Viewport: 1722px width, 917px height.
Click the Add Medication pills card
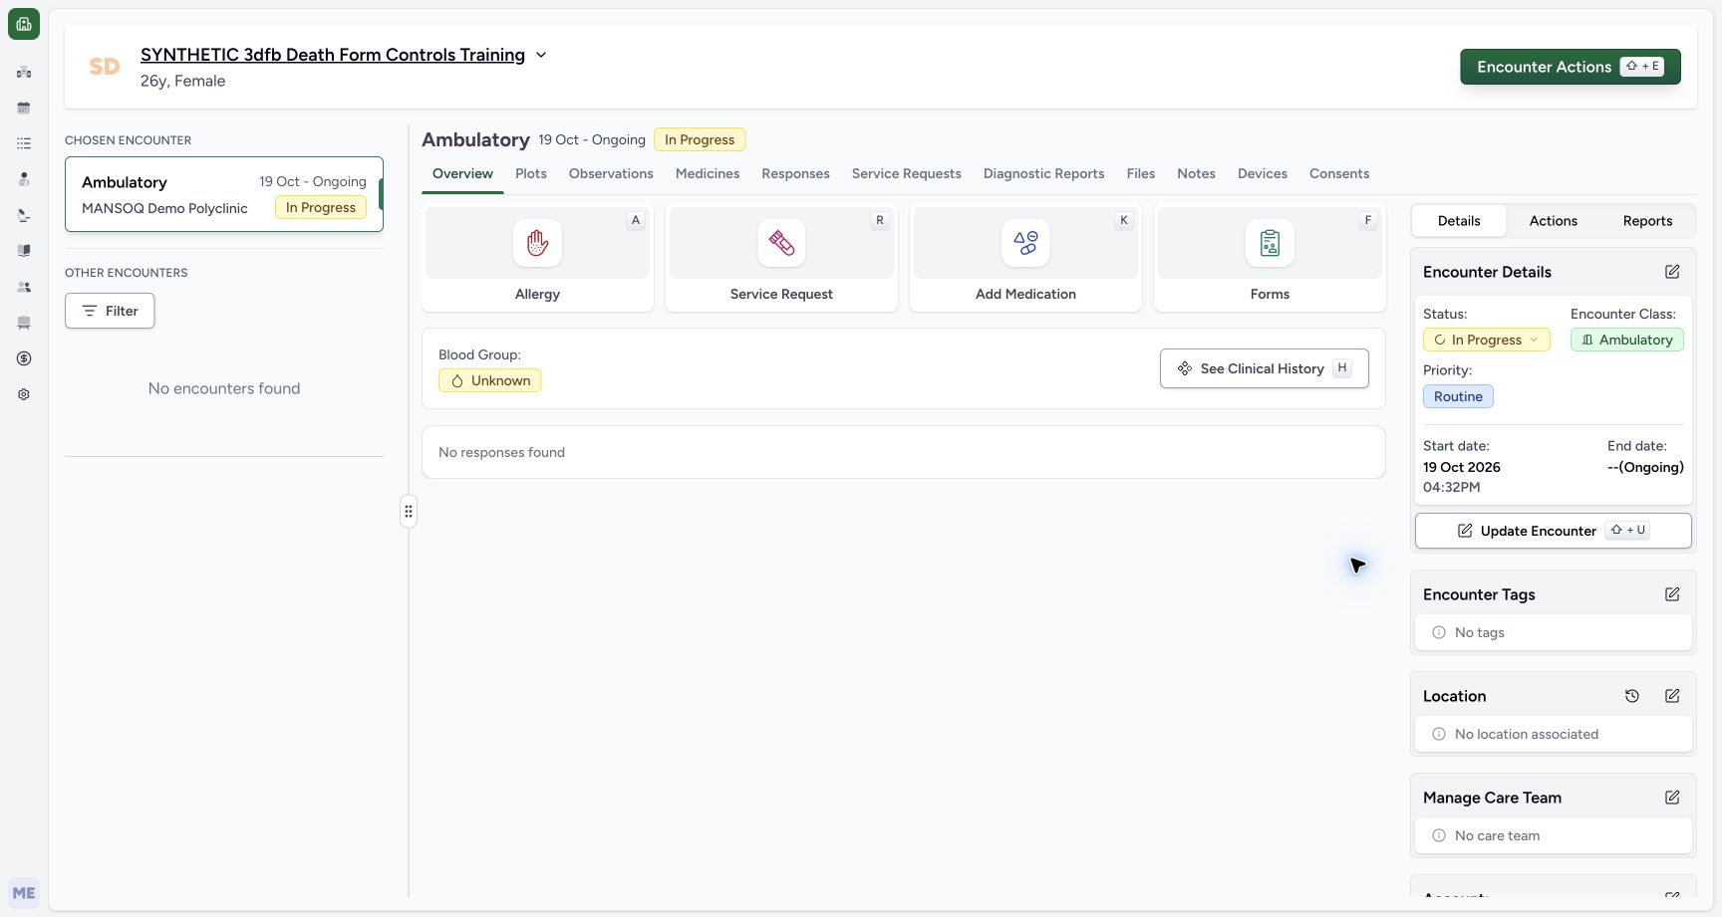(x=1025, y=258)
